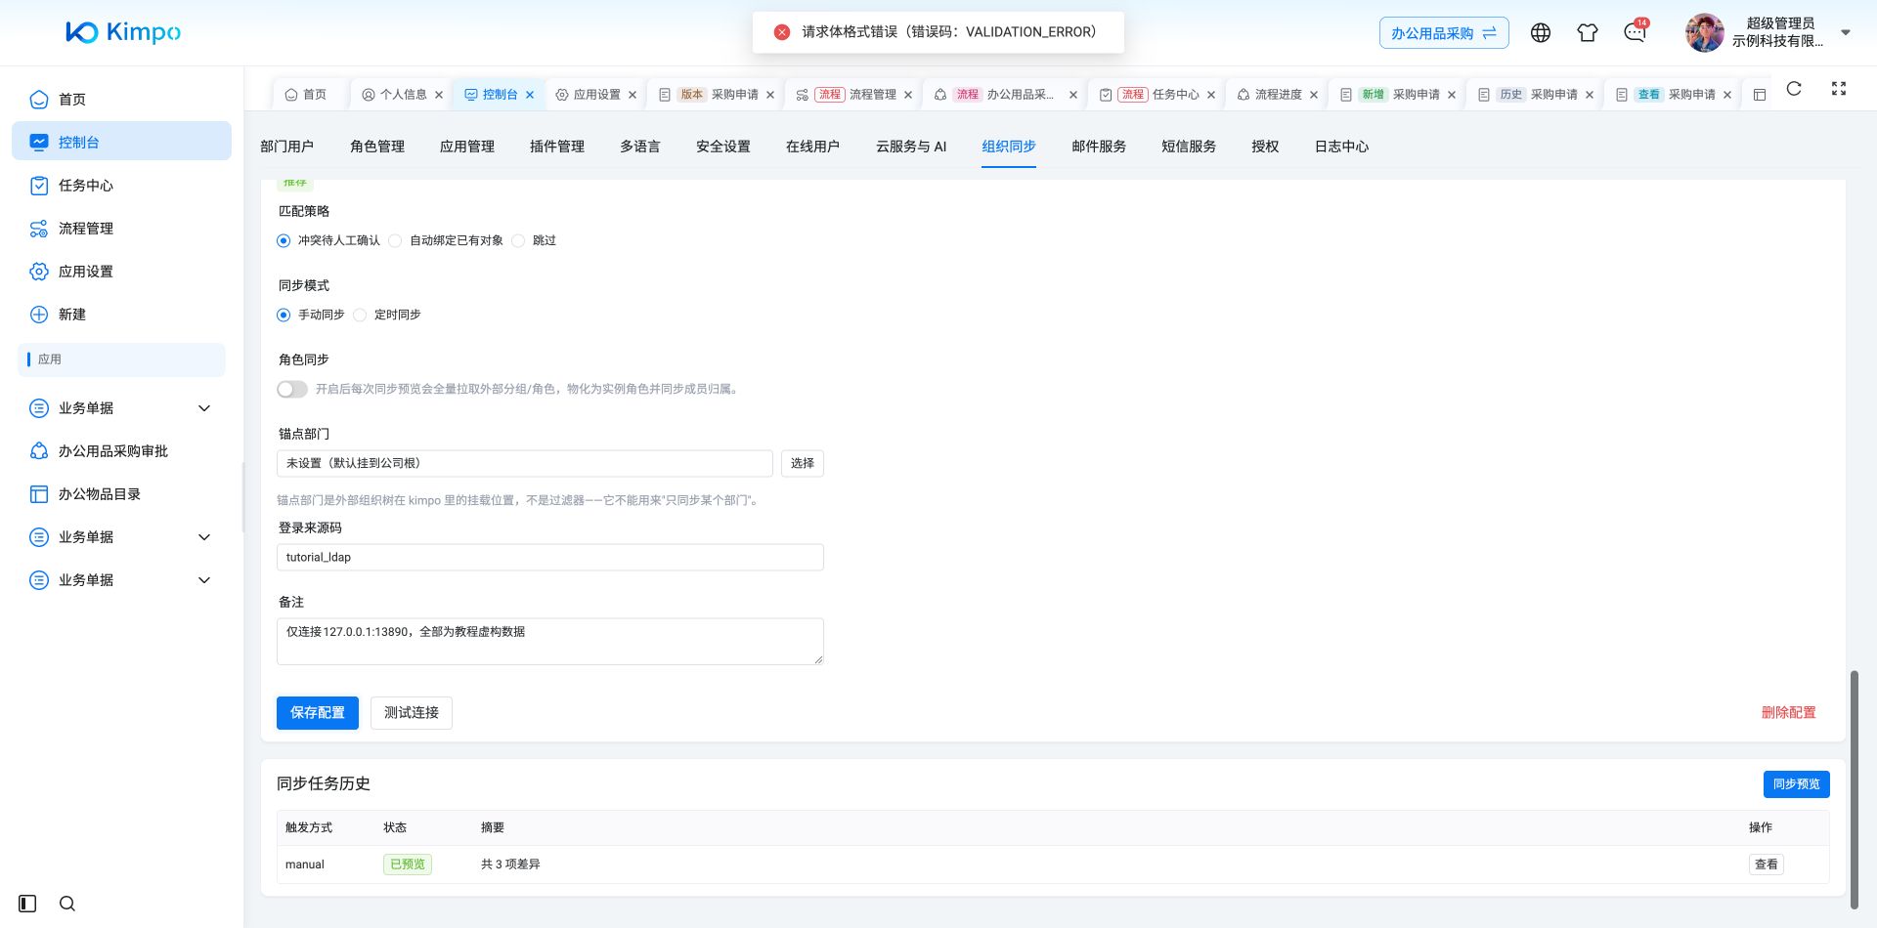The width and height of the screenshot is (1877, 928).
Task: Open the theme shirt icon
Action: [1588, 32]
